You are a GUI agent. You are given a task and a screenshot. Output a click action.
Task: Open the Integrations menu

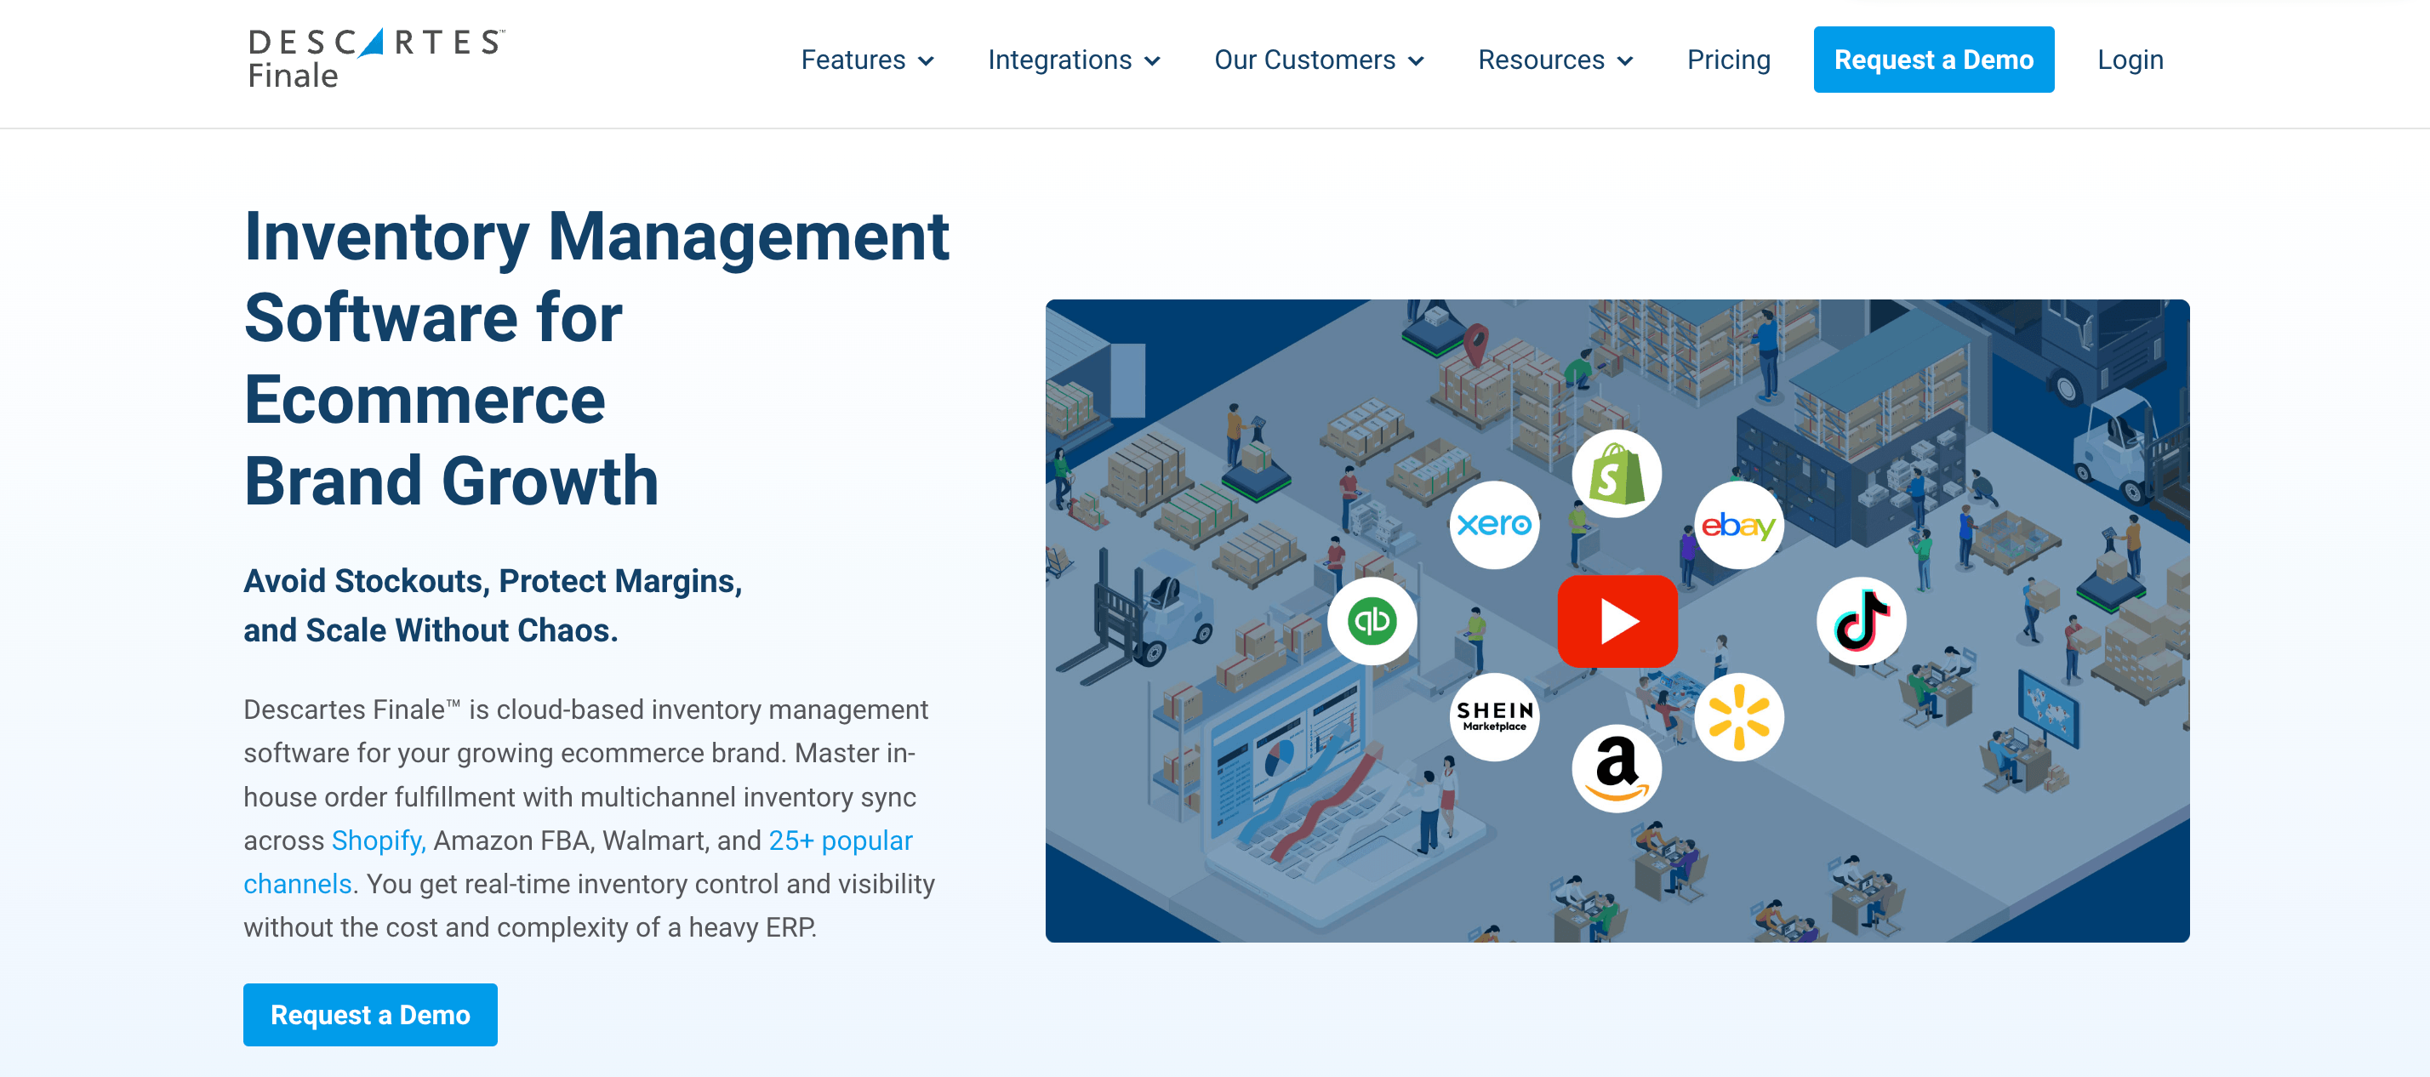pos(1059,60)
